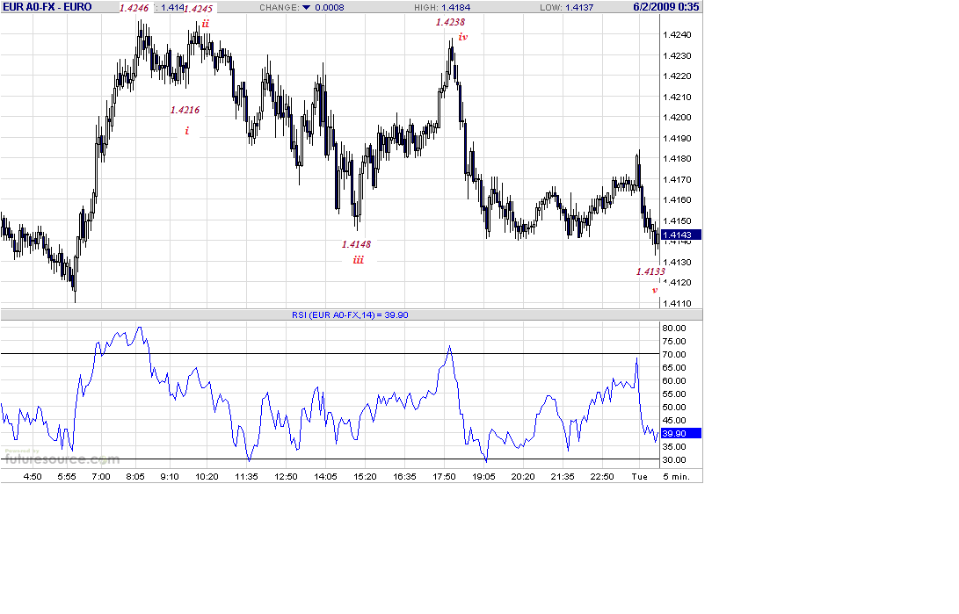Click the 4:50 time axis label
Viewport: 959px width, 614px height.
coord(33,477)
